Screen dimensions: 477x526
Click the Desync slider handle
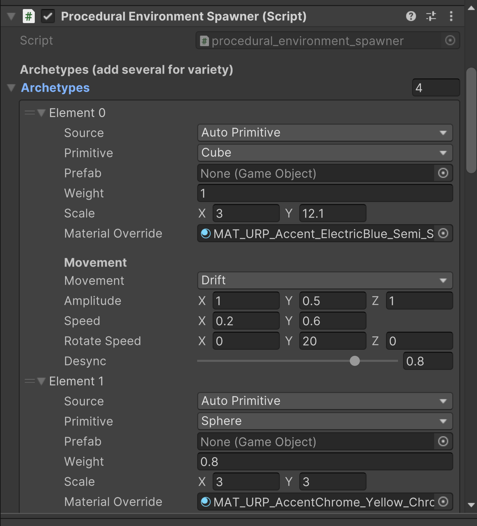tap(354, 361)
